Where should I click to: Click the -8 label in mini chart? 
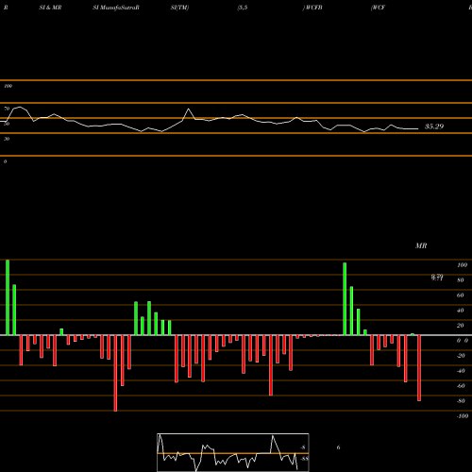pos(303,447)
